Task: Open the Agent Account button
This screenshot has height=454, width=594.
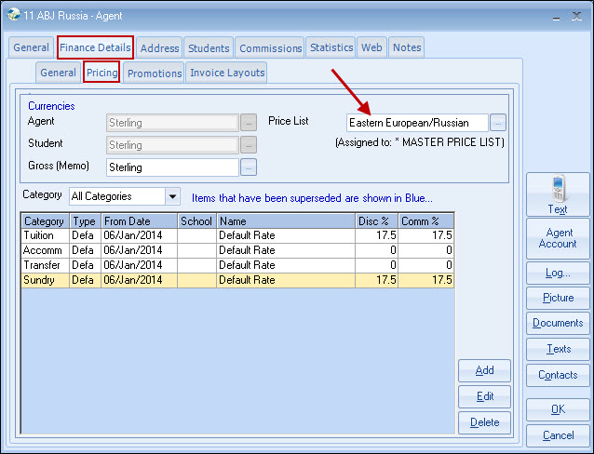Action: click(x=557, y=238)
